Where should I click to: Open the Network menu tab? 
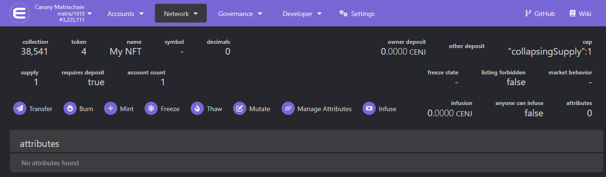[x=181, y=14]
